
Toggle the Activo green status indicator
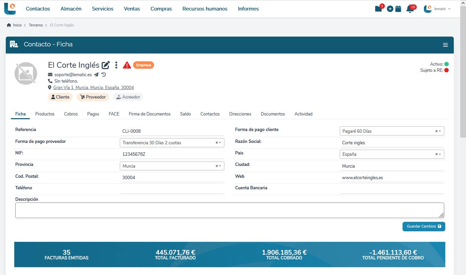click(446, 64)
